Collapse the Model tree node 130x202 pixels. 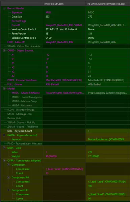tap(4, 89)
